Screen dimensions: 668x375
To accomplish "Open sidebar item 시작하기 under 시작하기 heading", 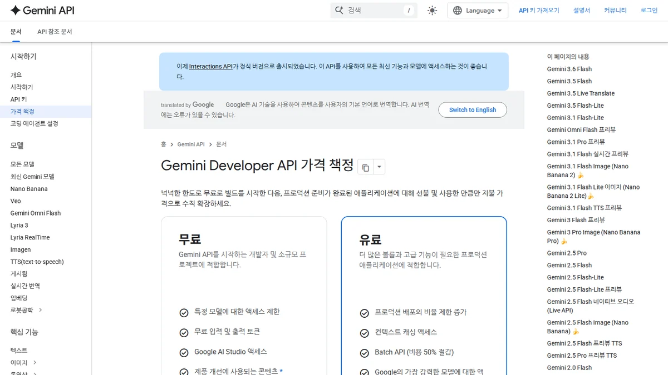I will click(22, 87).
